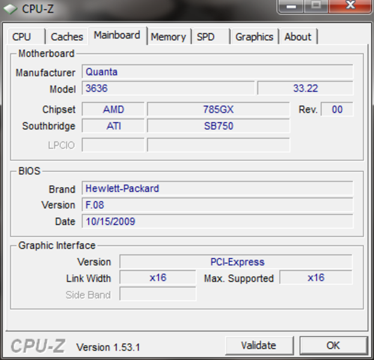
Task: Click the empty Side Band field
Action: pos(158,294)
